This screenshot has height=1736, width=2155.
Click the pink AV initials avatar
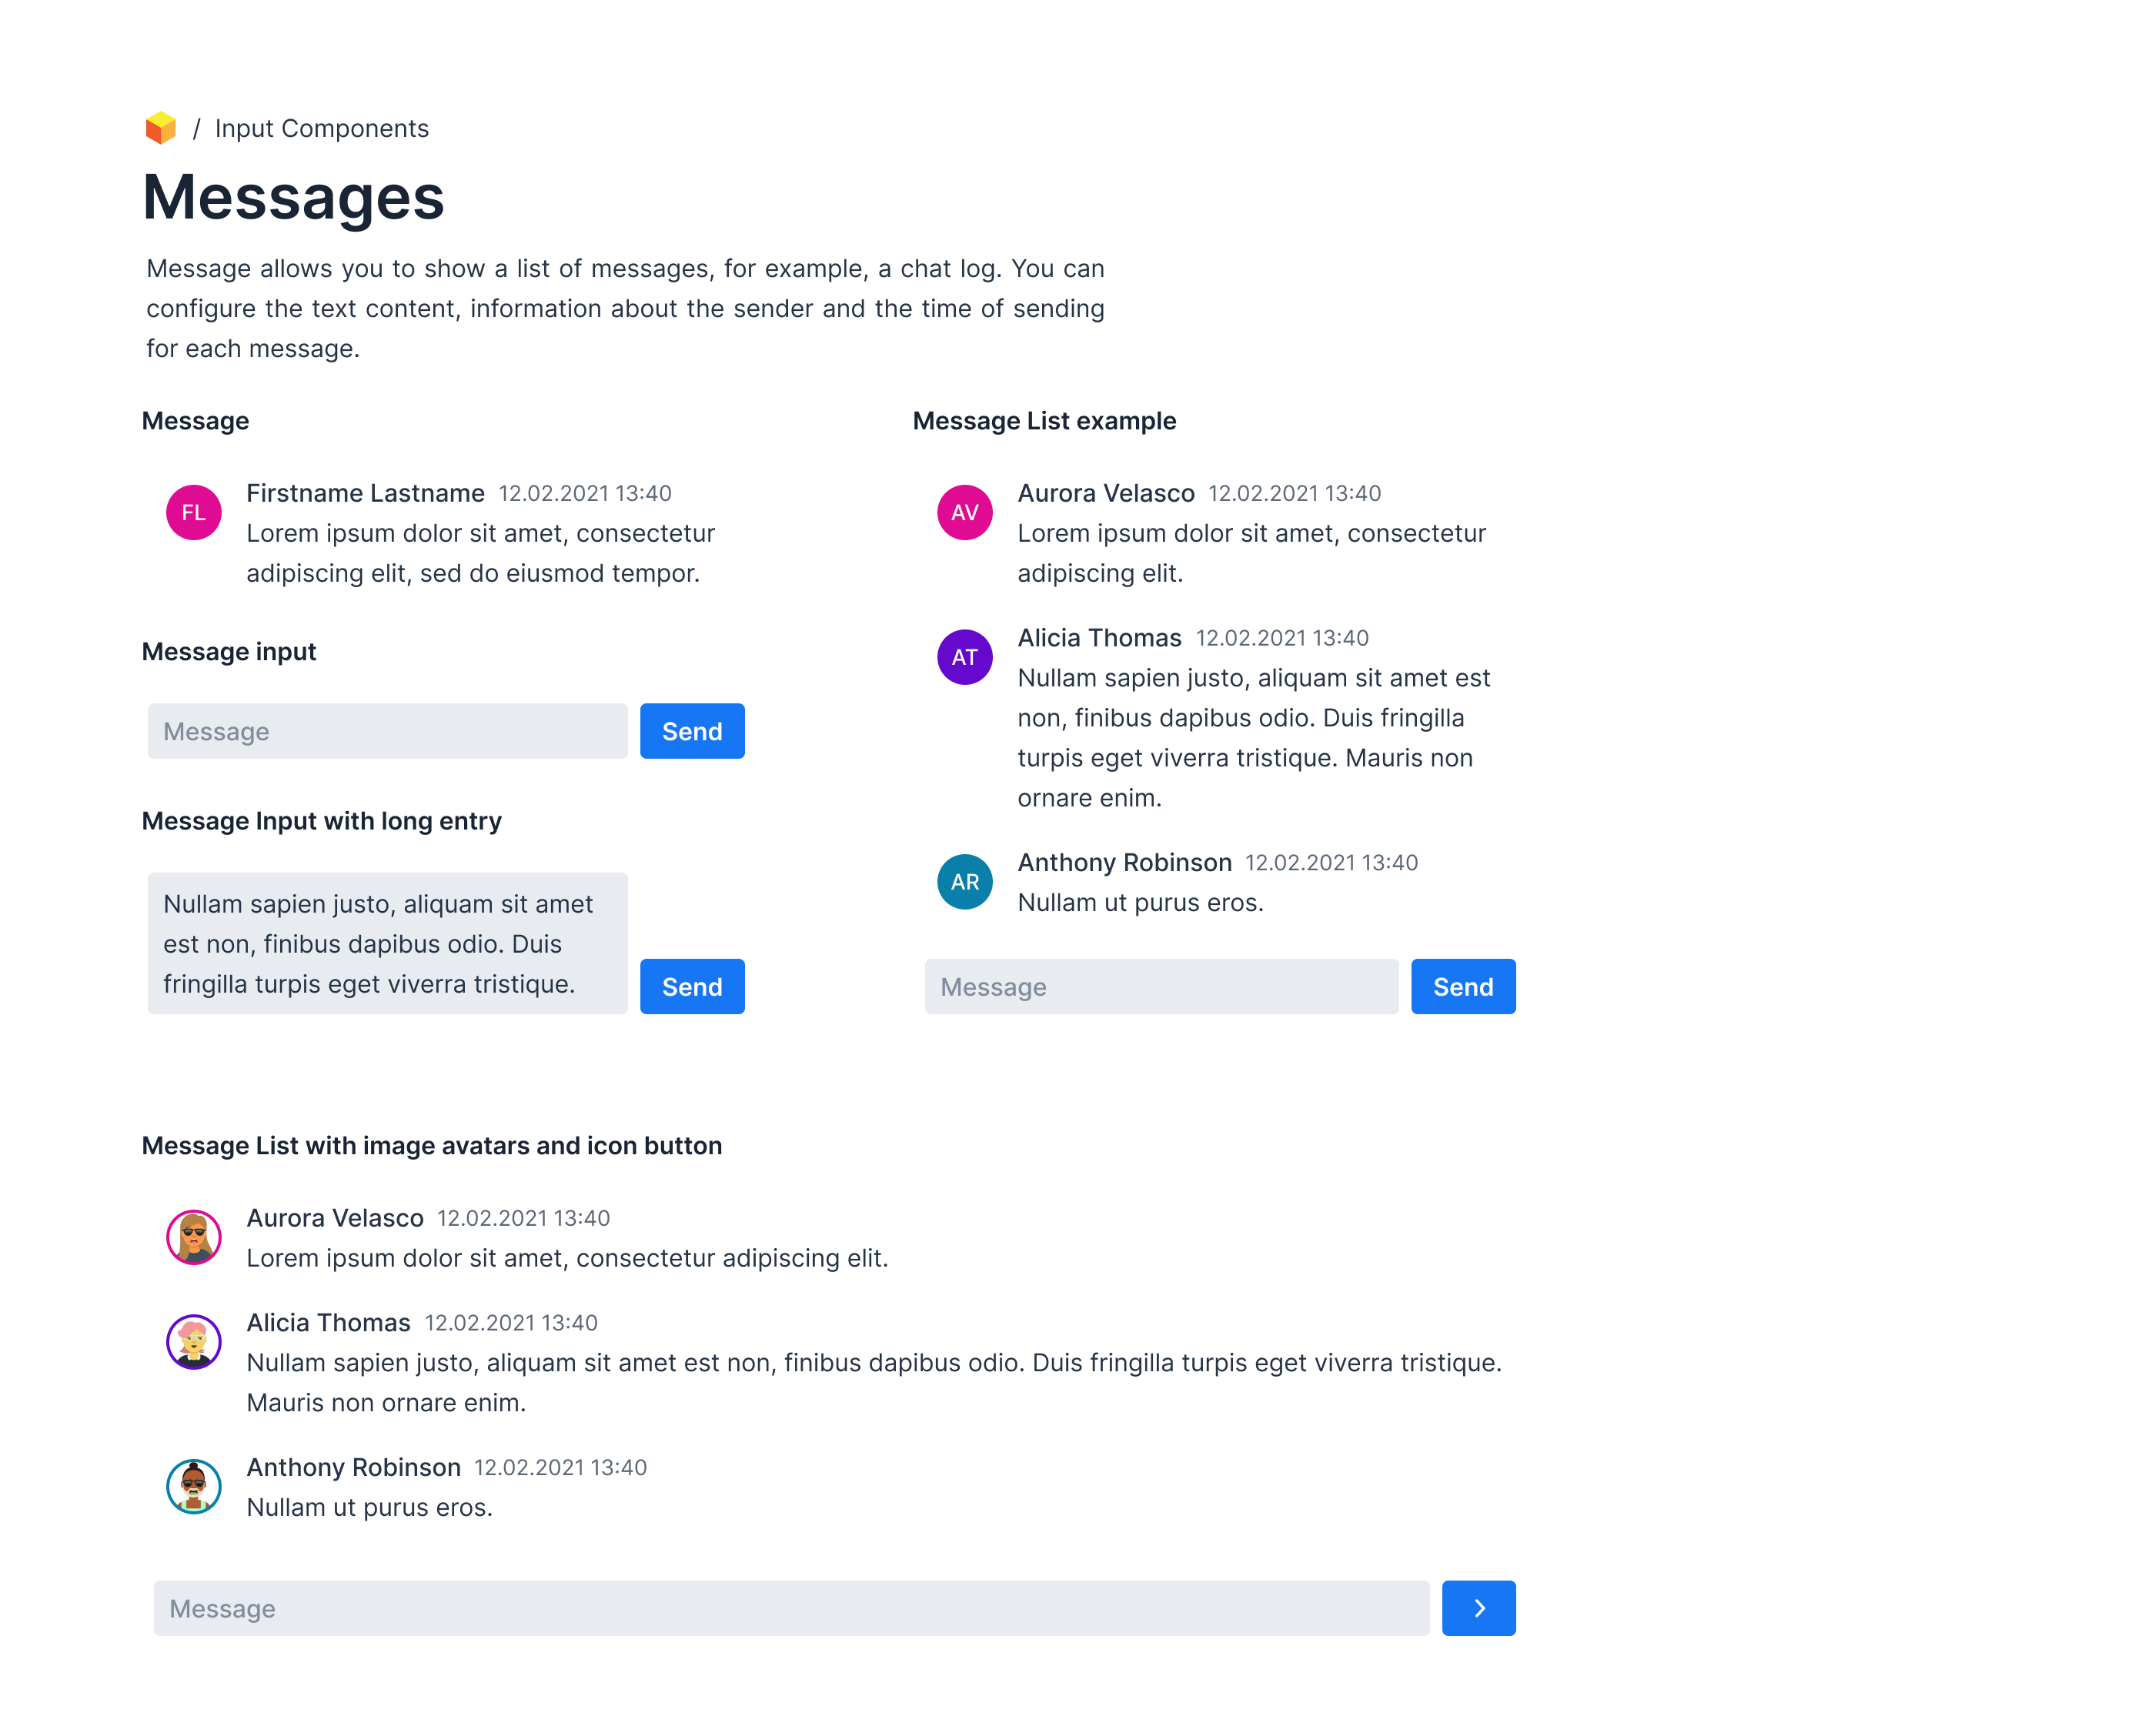coord(964,513)
